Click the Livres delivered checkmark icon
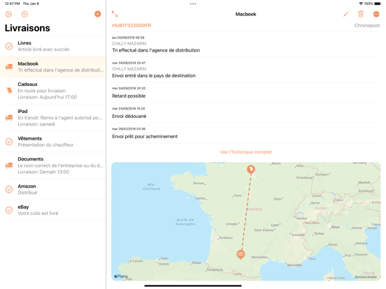Image resolution: width=386 pixels, height=289 pixels. (9, 46)
